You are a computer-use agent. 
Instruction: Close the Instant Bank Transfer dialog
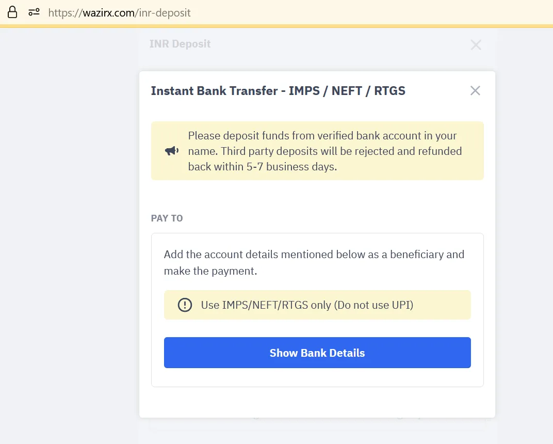click(x=475, y=91)
